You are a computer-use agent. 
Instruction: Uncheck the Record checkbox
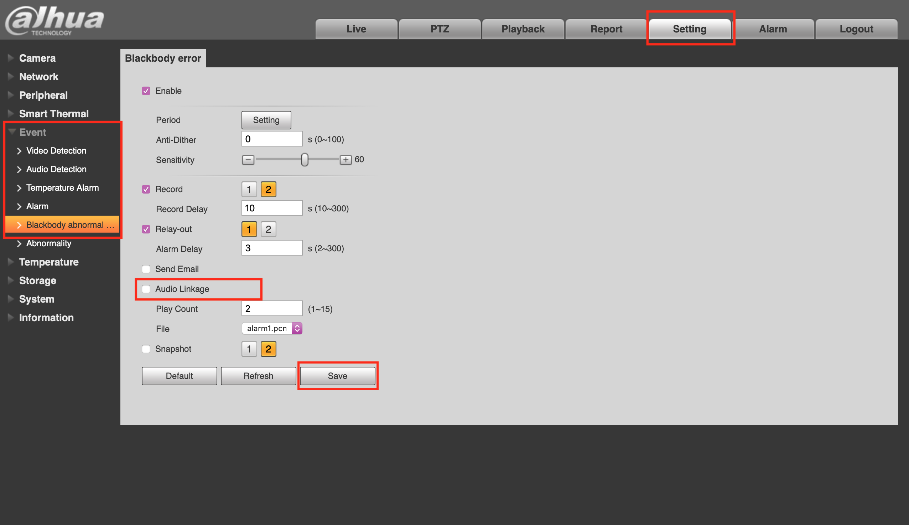[146, 189]
